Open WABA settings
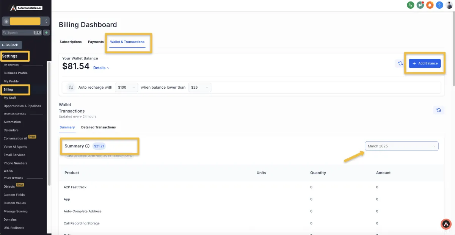Screen dimensions: 455x235 pyautogui.click(x=8, y=171)
